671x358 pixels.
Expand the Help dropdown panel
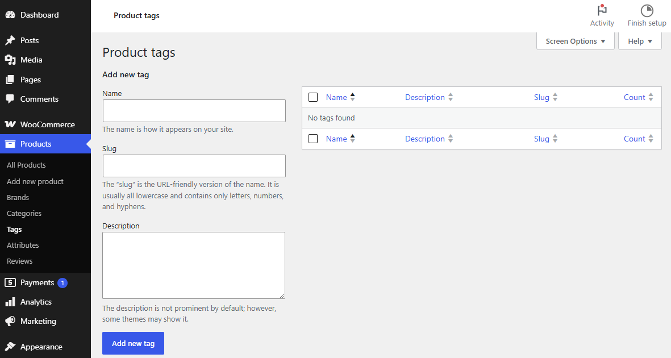pos(640,41)
